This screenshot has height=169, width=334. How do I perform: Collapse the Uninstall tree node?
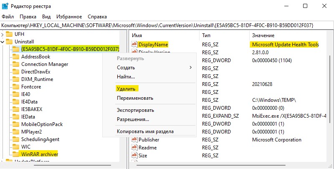[x=3, y=42]
